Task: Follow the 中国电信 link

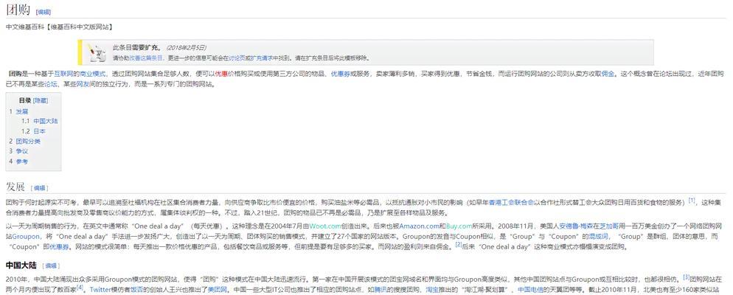Action: (531, 289)
